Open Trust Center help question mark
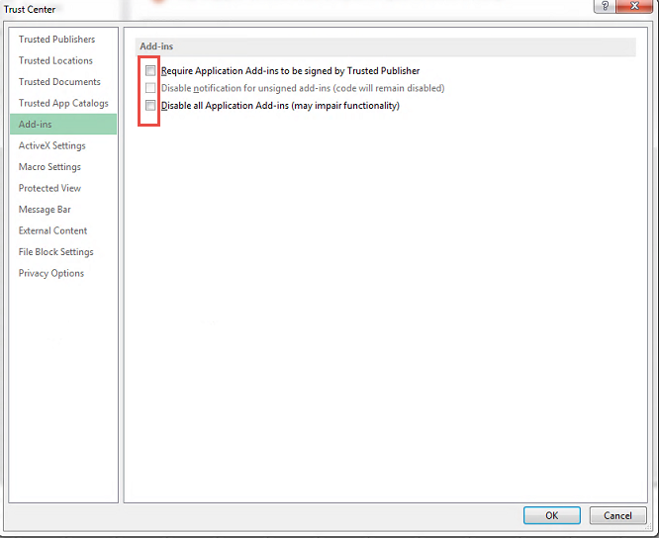Screen dimensions: 659x538 [x=605, y=6]
